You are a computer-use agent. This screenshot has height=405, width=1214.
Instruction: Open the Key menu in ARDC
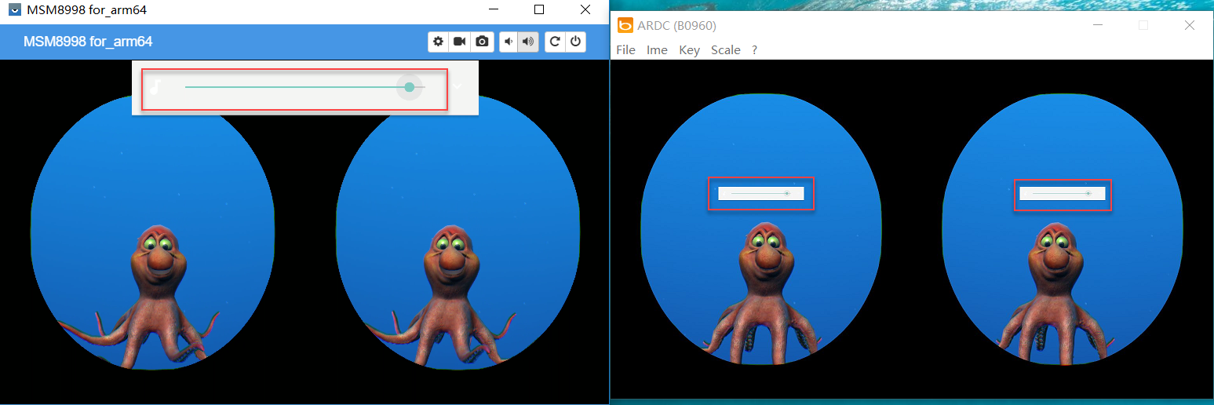[689, 49]
